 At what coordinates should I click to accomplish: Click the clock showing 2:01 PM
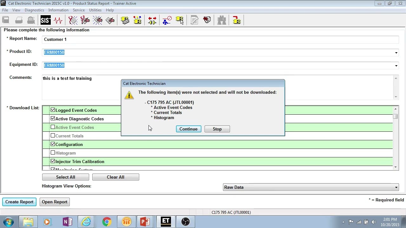pos(390,219)
